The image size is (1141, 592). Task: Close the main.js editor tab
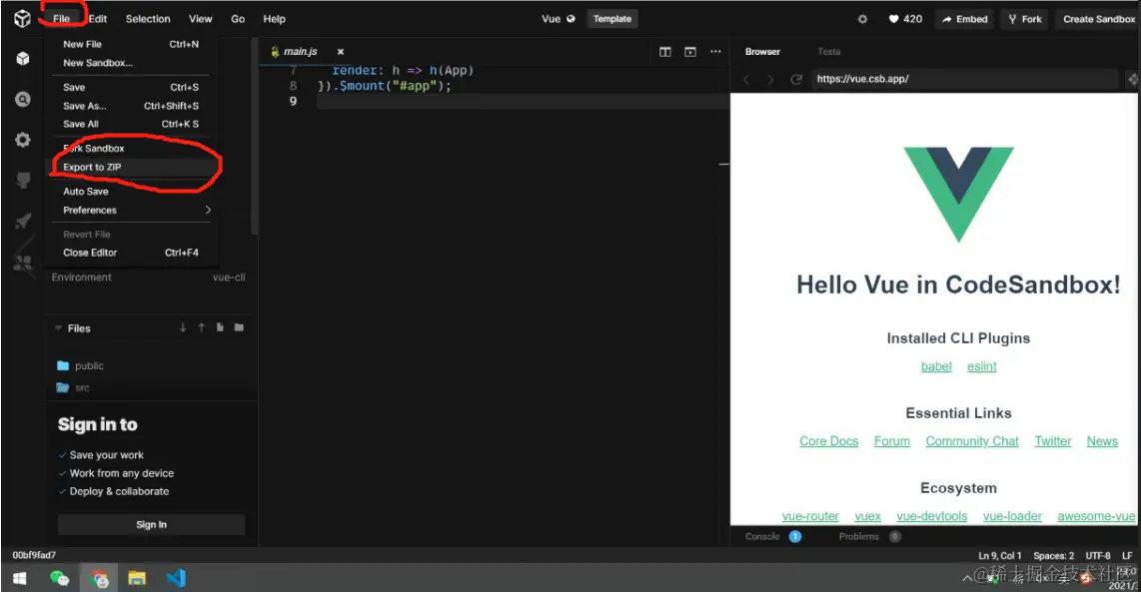(x=341, y=52)
